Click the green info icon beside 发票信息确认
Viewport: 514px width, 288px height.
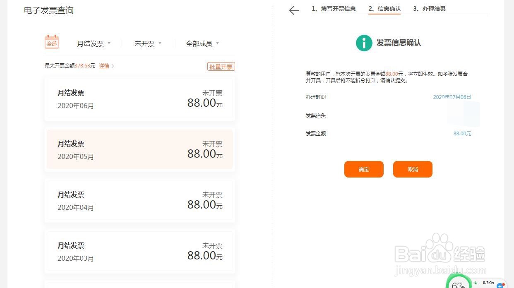(364, 43)
